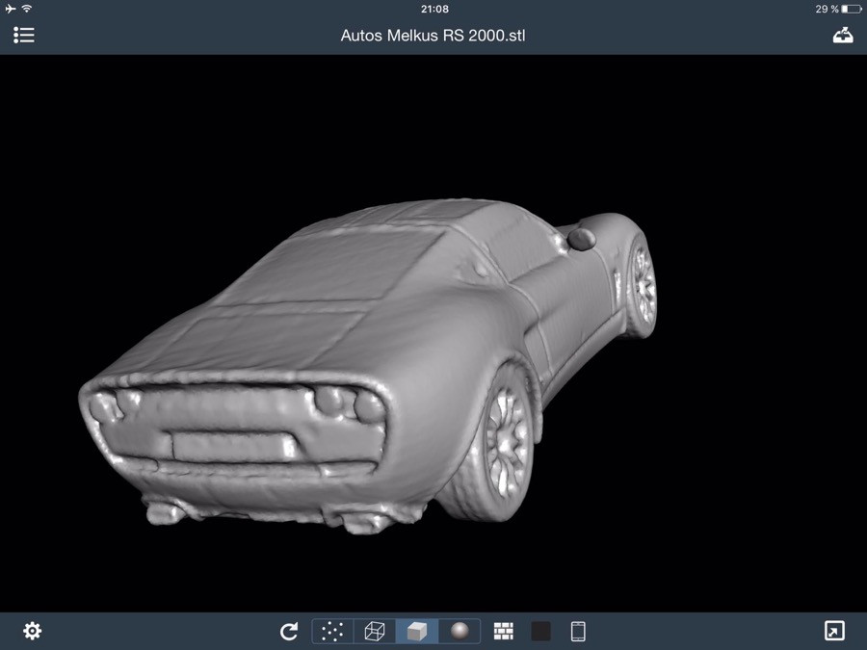Tap the title Autos Melkus RS 2000.stl
Viewport: 867px width, 650px height.
point(433,36)
